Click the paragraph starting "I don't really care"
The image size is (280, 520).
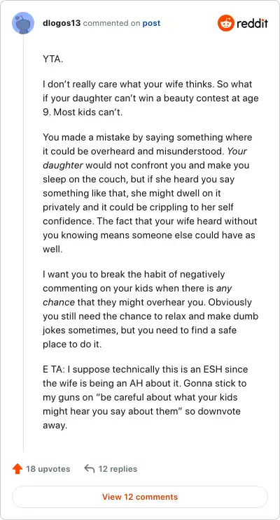150,98
